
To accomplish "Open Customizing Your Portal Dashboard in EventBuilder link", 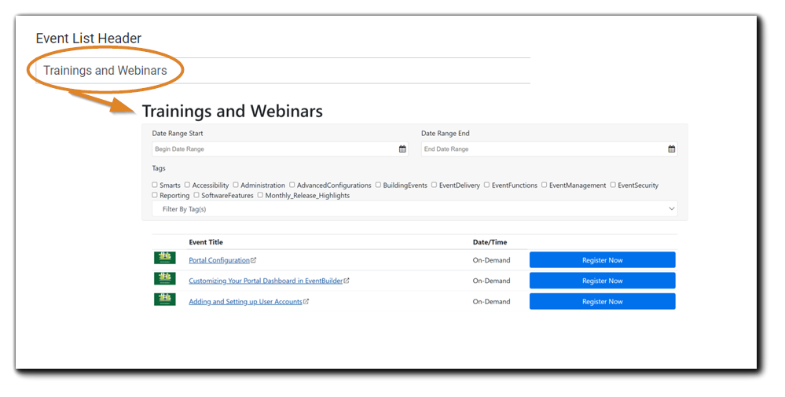I will tap(266, 281).
